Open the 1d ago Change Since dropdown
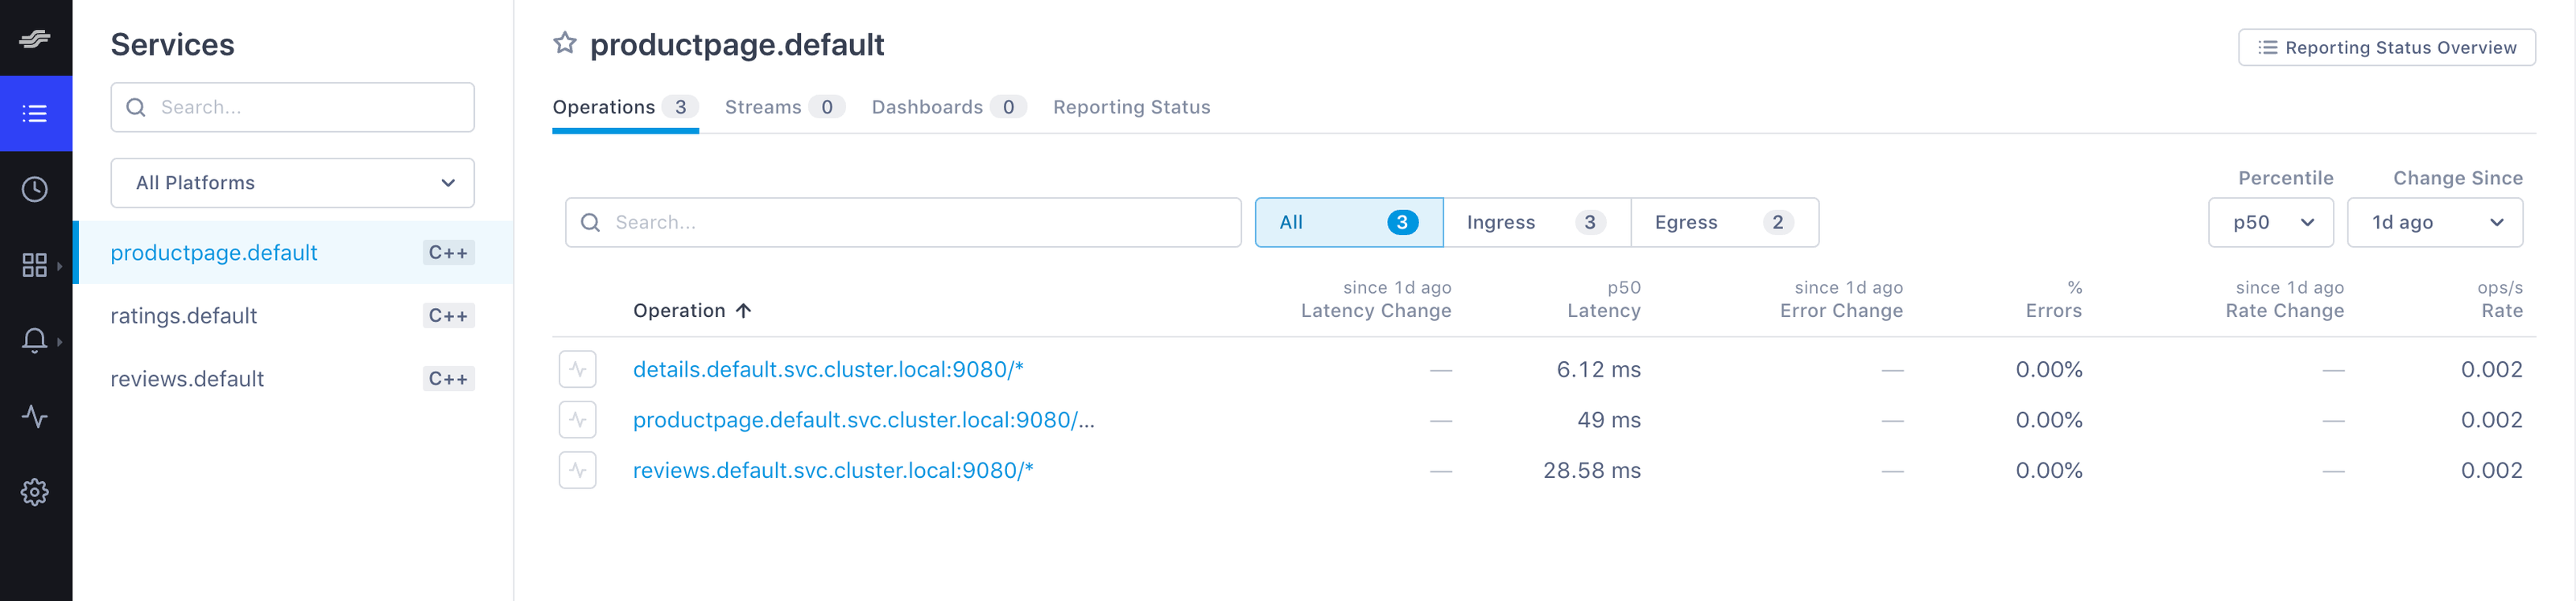Viewport: 2576px width, 601px height. point(2434,222)
